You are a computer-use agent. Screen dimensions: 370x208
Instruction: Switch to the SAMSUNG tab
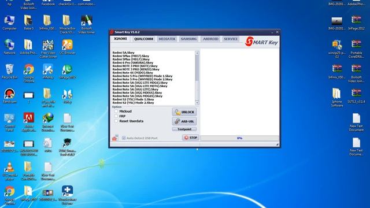[x=189, y=39]
